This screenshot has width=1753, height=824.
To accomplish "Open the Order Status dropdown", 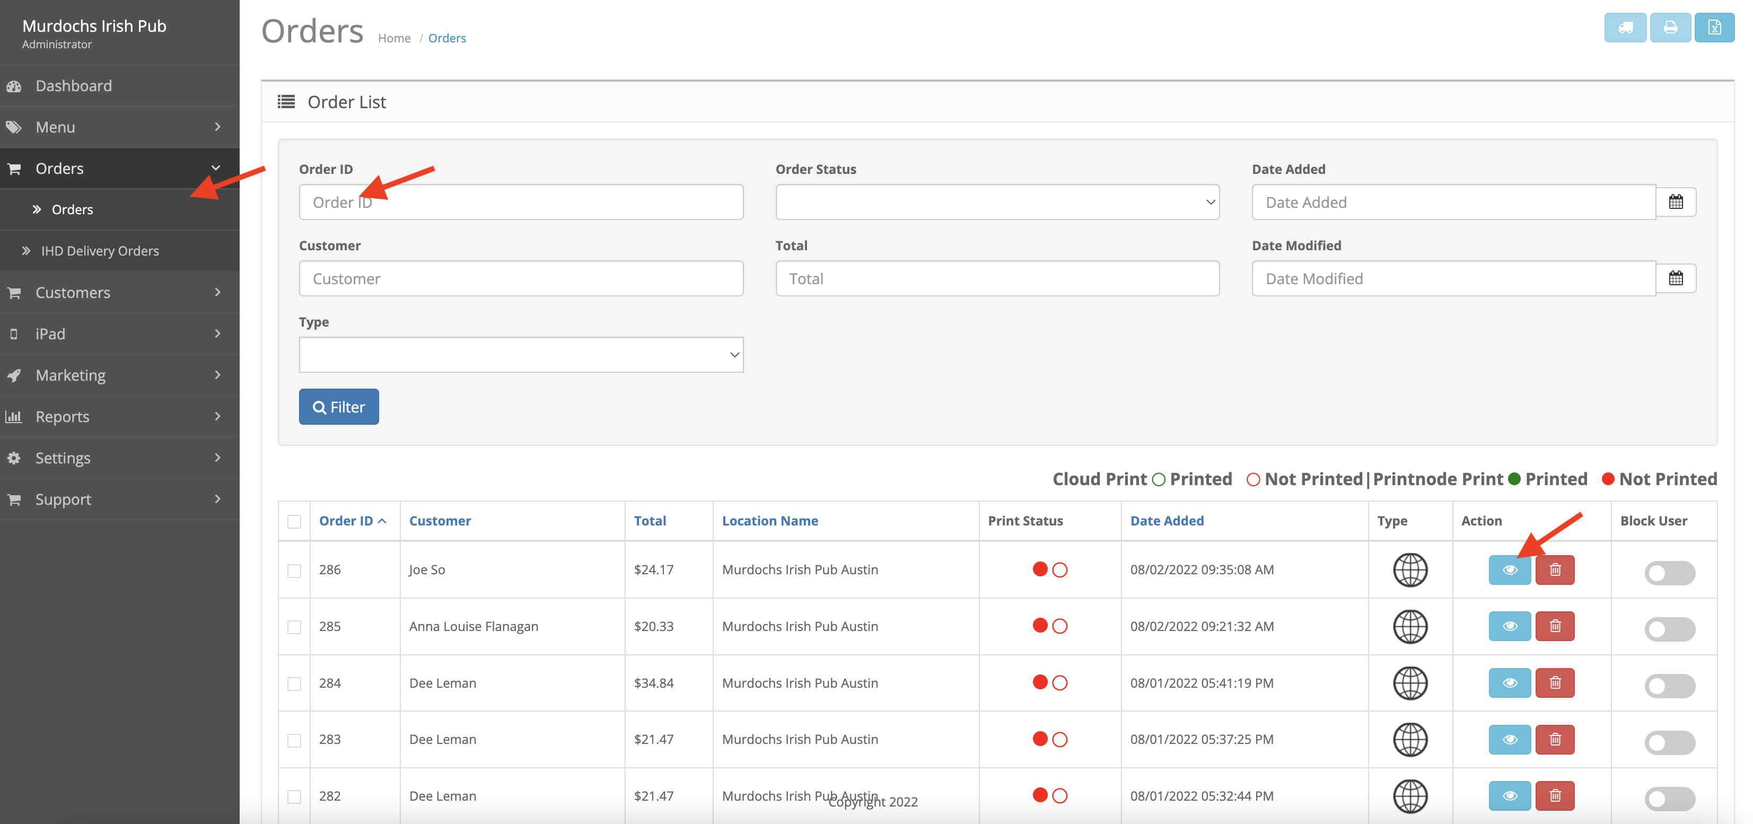I will (x=997, y=201).
